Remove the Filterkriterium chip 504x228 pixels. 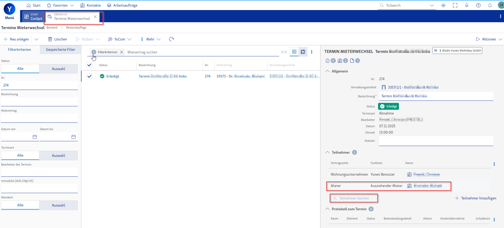(122, 52)
